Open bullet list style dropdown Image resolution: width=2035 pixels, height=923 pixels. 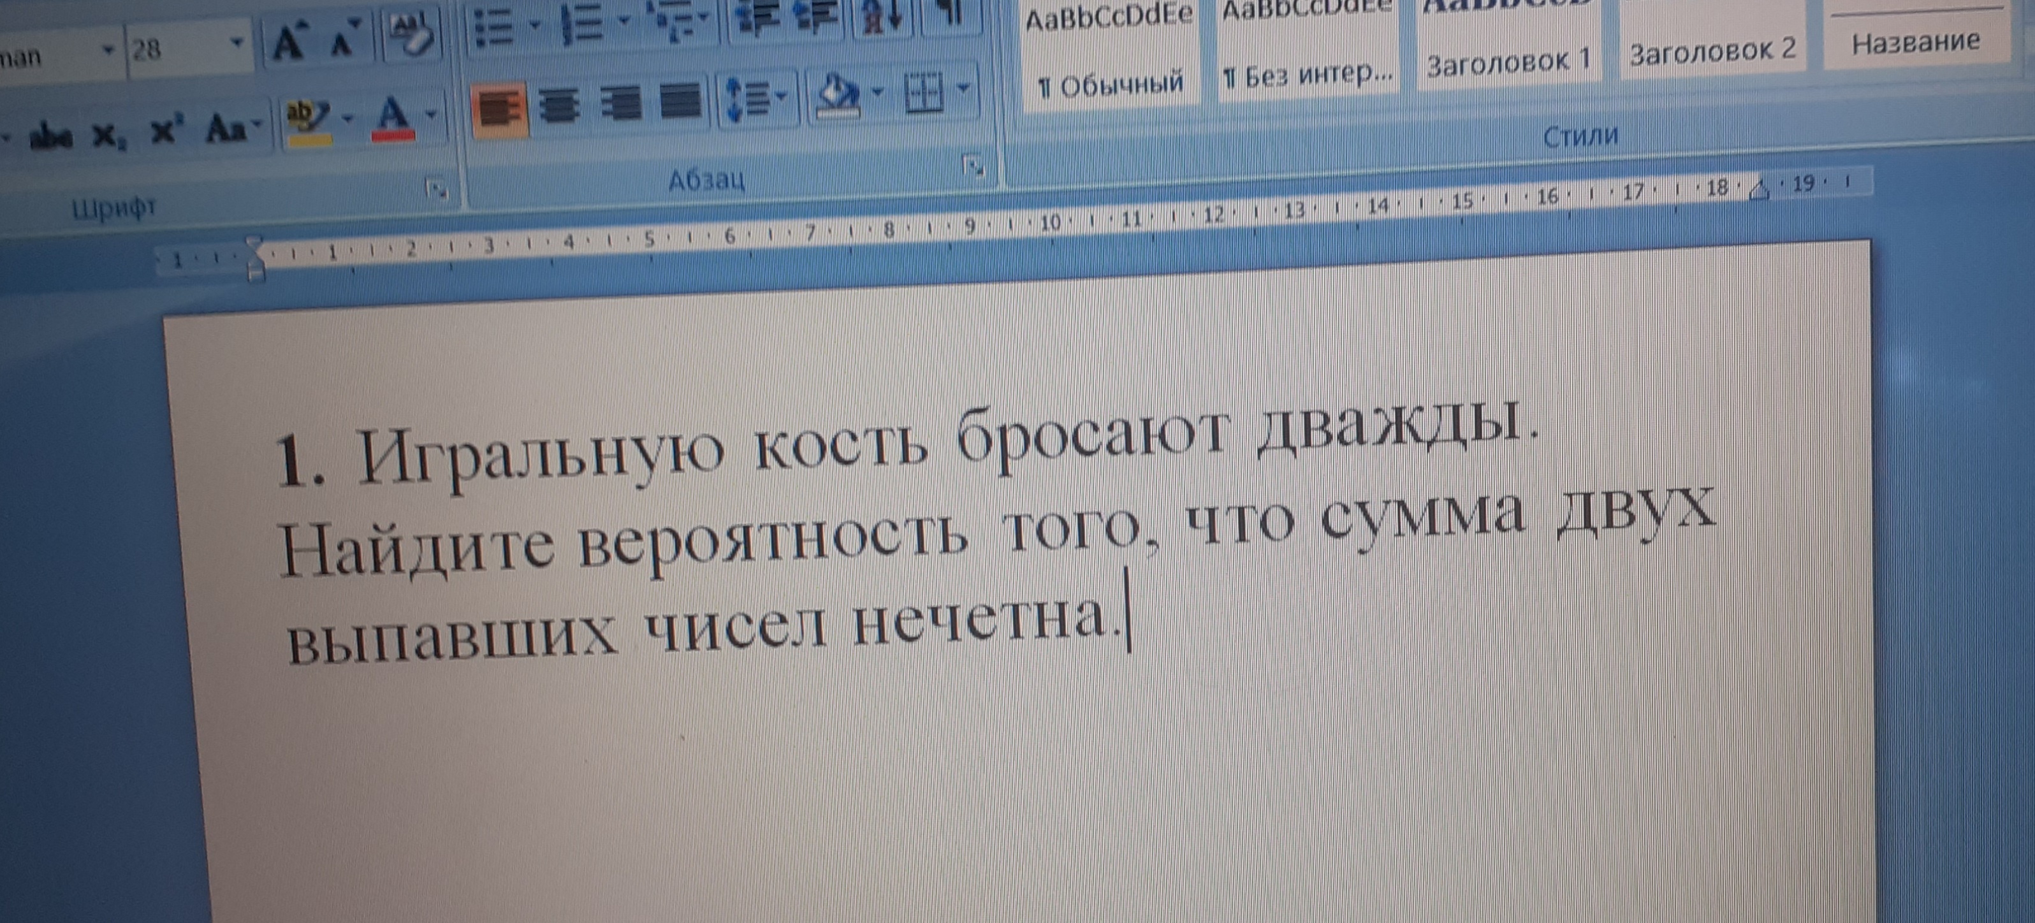pyautogui.click(x=535, y=25)
